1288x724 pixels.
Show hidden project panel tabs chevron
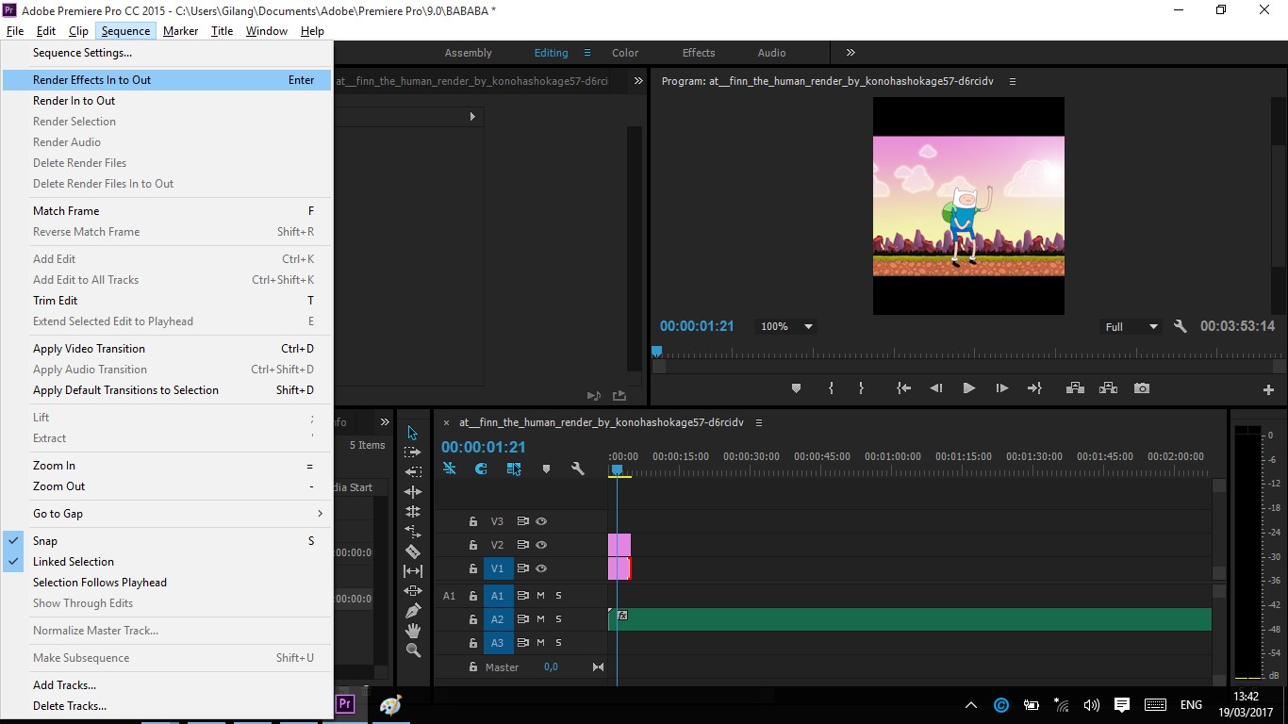385,421
